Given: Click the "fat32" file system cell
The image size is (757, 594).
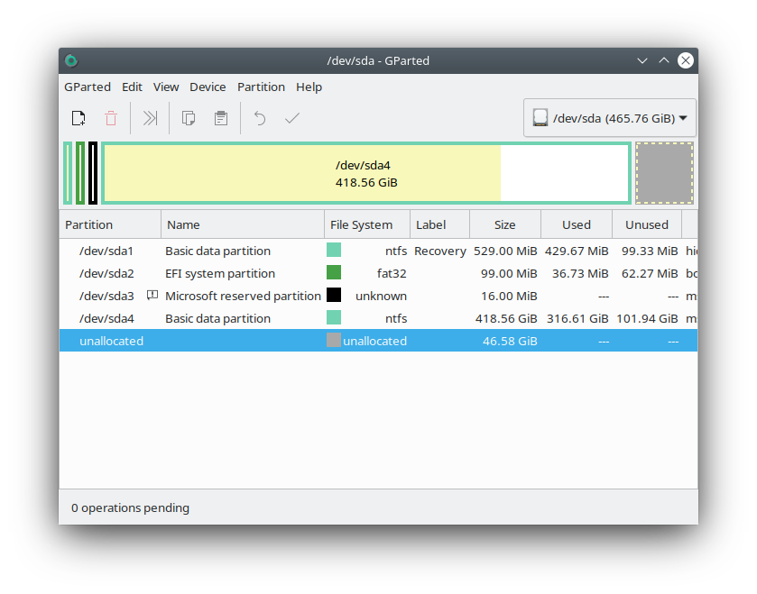Looking at the screenshot, I should click(x=392, y=273).
